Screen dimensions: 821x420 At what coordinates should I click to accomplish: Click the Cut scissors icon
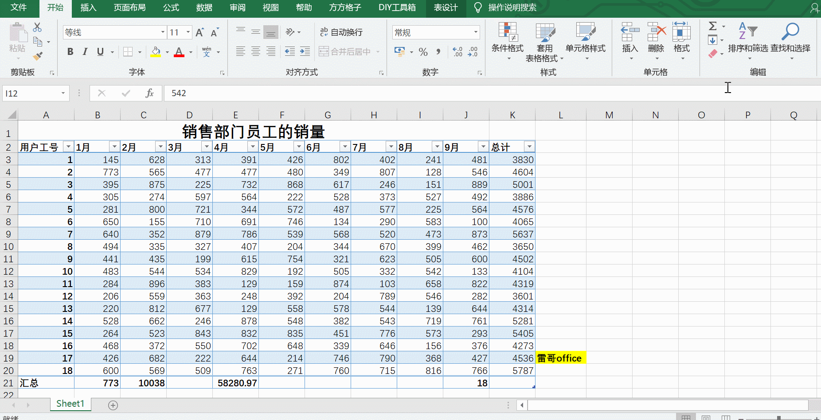38,27
